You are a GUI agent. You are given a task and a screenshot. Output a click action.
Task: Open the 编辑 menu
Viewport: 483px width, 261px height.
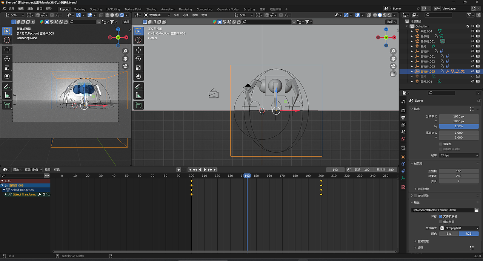(x=21, y=8)
